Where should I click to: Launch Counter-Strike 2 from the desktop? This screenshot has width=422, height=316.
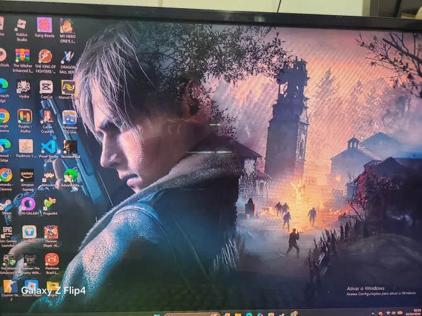click(10, 290)
